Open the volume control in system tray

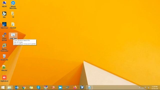pyautogui.click(x=139, y=88)
